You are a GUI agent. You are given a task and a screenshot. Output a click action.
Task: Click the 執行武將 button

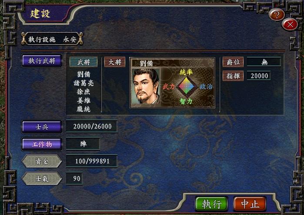click(x=42, y=61)
